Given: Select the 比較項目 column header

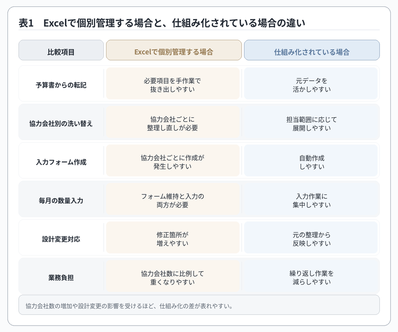Looking at the screenshot, I should coord(61,50).
